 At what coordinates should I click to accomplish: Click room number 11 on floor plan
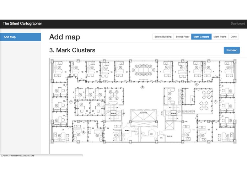[193, 130]
